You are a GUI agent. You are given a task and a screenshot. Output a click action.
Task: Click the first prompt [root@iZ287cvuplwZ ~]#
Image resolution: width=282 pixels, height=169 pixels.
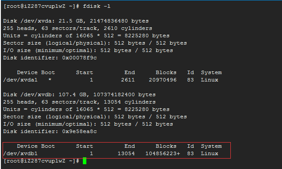41,6
